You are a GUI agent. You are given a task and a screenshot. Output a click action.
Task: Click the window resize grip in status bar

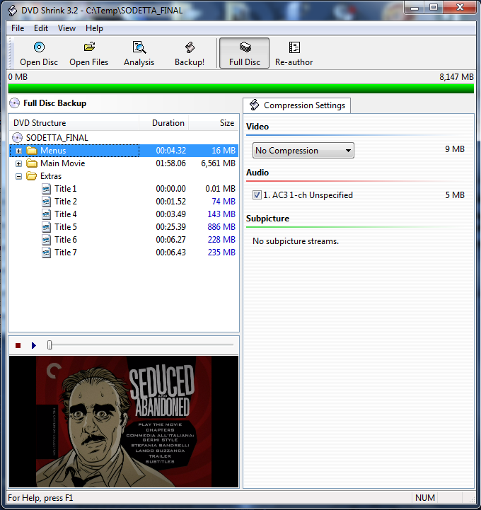472,499
